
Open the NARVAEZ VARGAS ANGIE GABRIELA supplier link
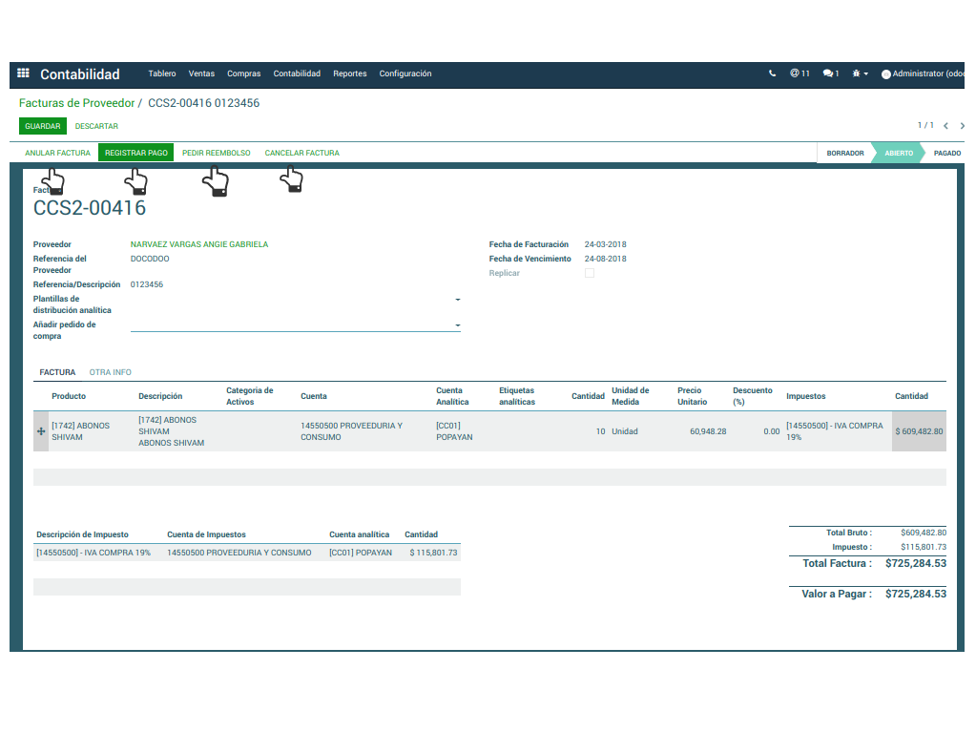[x=199, y=244]
